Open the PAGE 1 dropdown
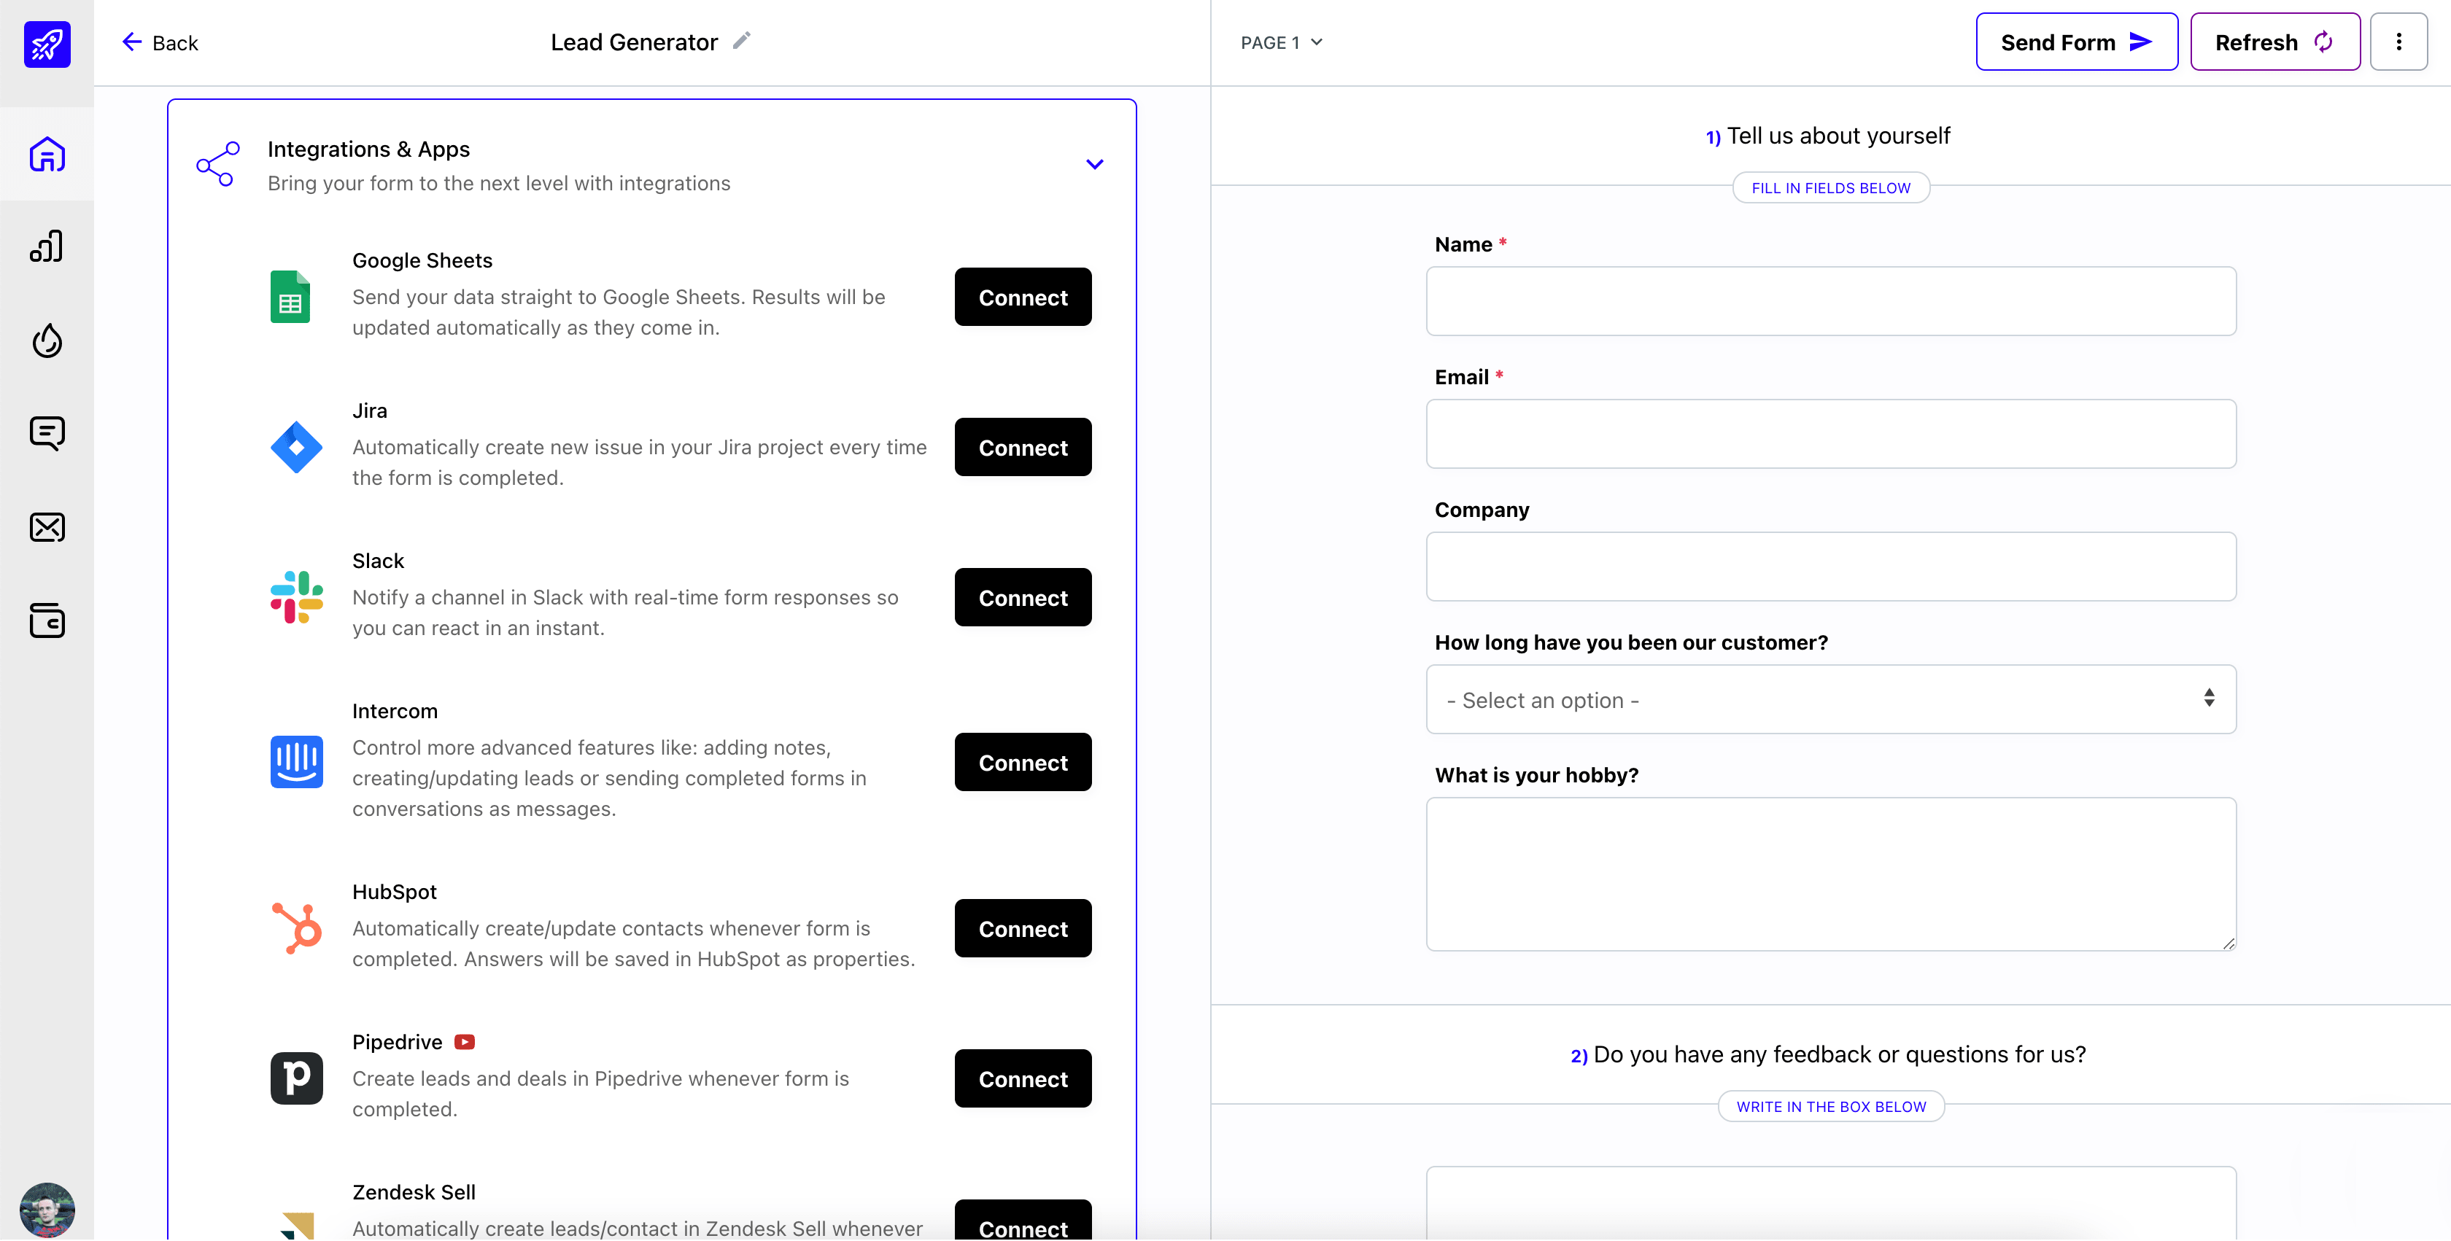The height and width of the screenshot is (1241, 2451). (x=1281, y=42)
